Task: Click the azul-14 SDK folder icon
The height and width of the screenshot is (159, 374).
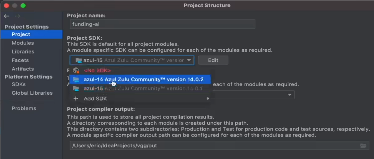Action: coord(76,80)
